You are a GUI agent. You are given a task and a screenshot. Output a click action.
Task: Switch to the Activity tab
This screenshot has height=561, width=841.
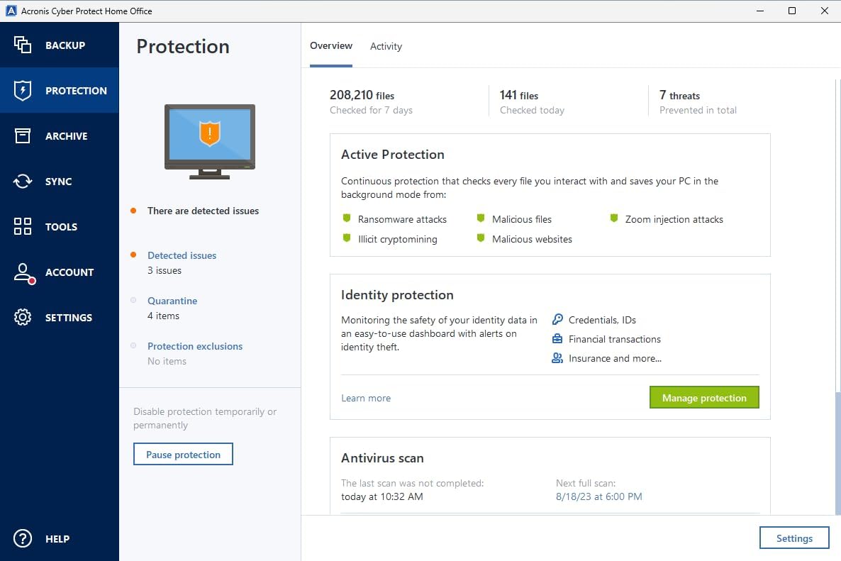[x=386, y=45]
